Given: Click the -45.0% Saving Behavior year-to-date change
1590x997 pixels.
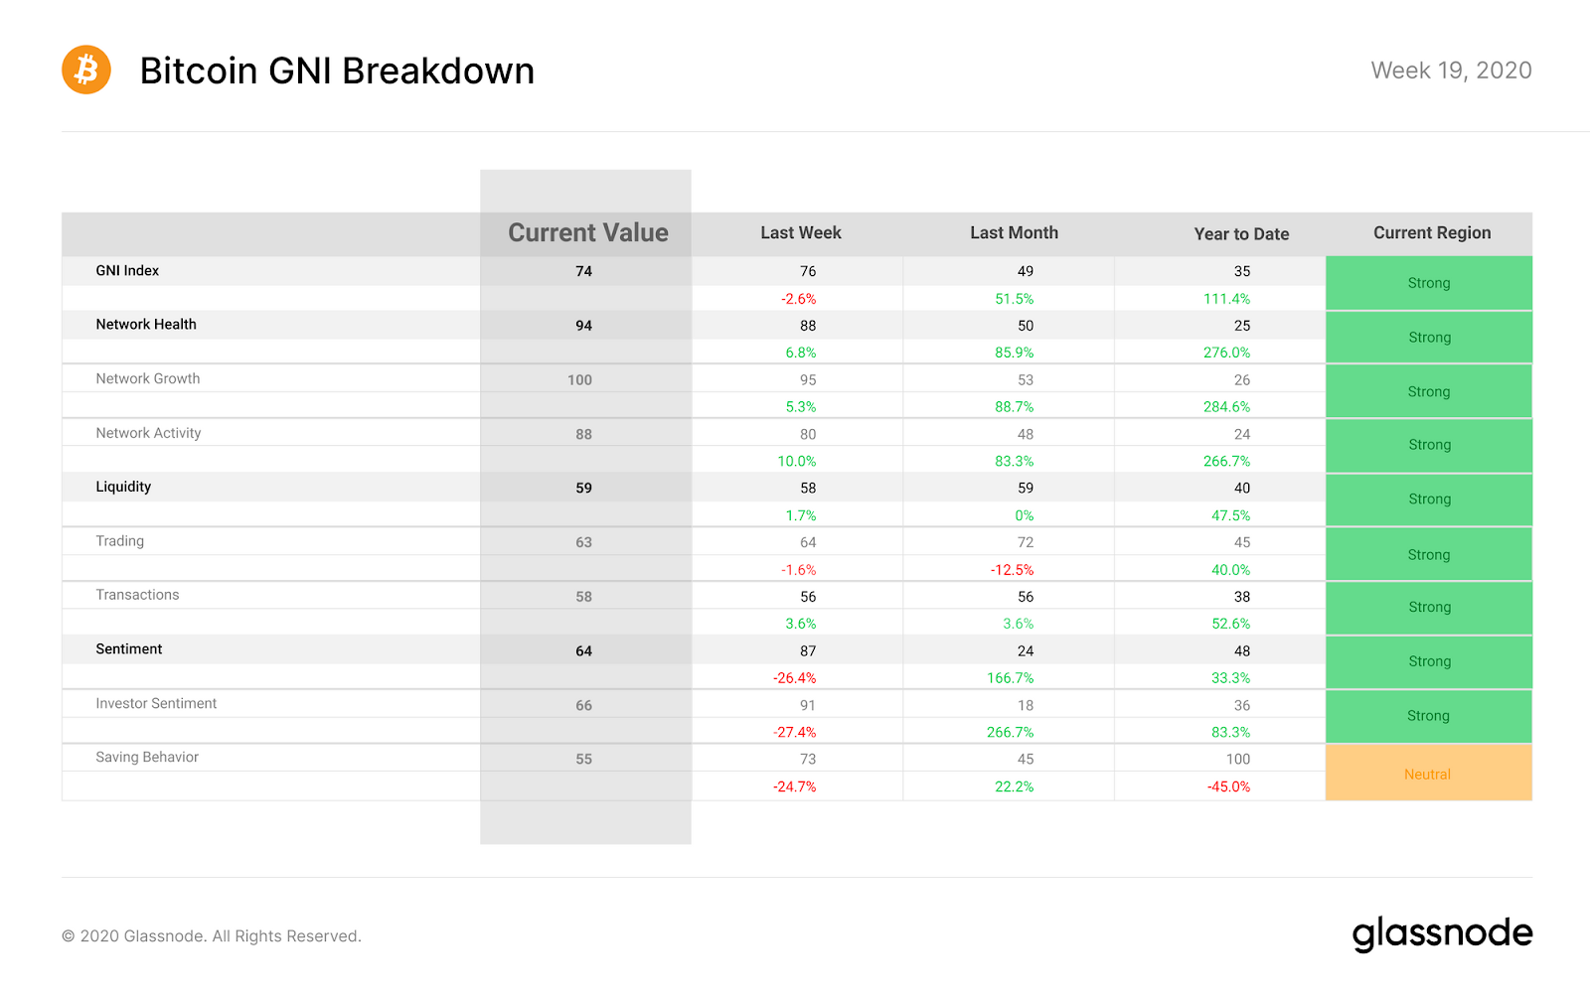Looking at the screenshot, I should pos(1228,786).
